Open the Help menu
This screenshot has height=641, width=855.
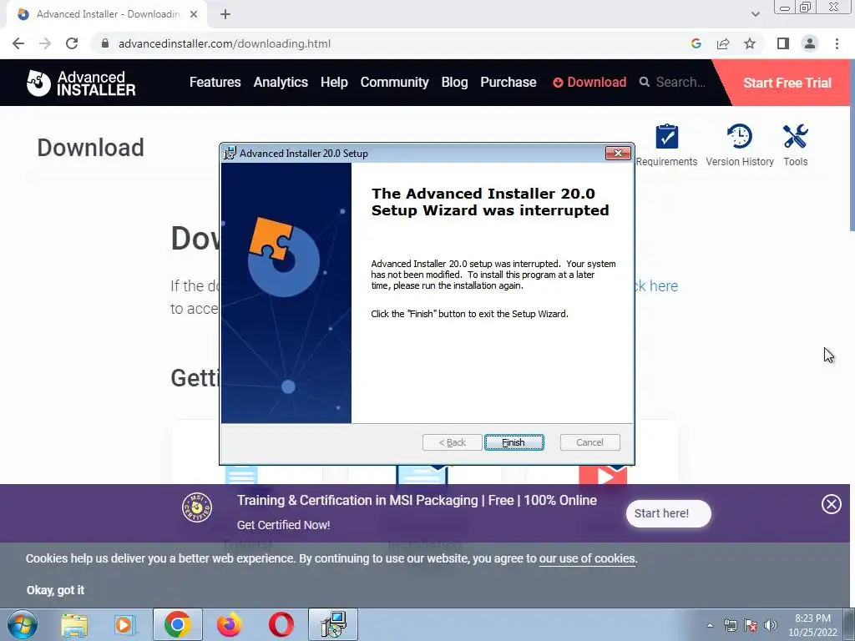[x=334, y=83]
